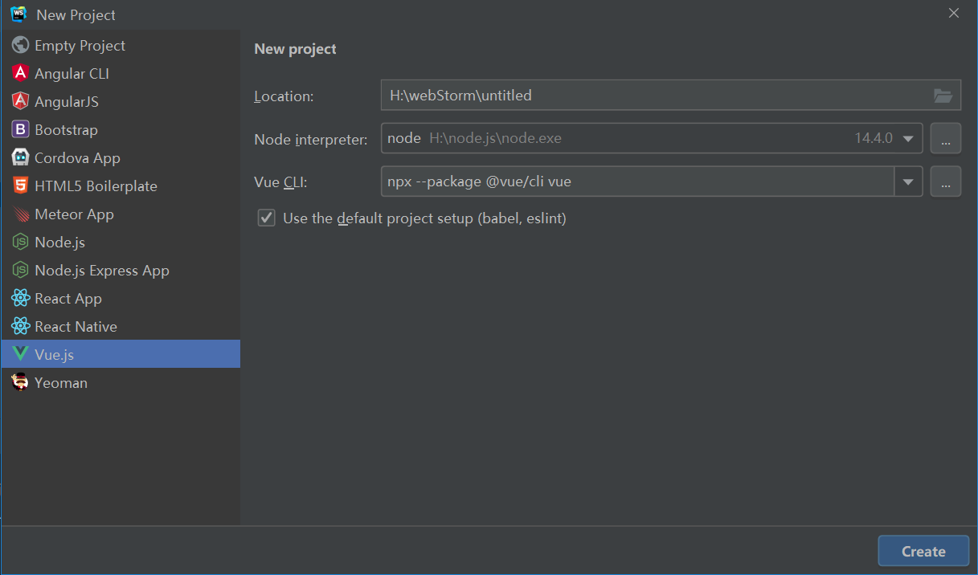
Task: Click the AngularJS shield icon
Action: 20,102
